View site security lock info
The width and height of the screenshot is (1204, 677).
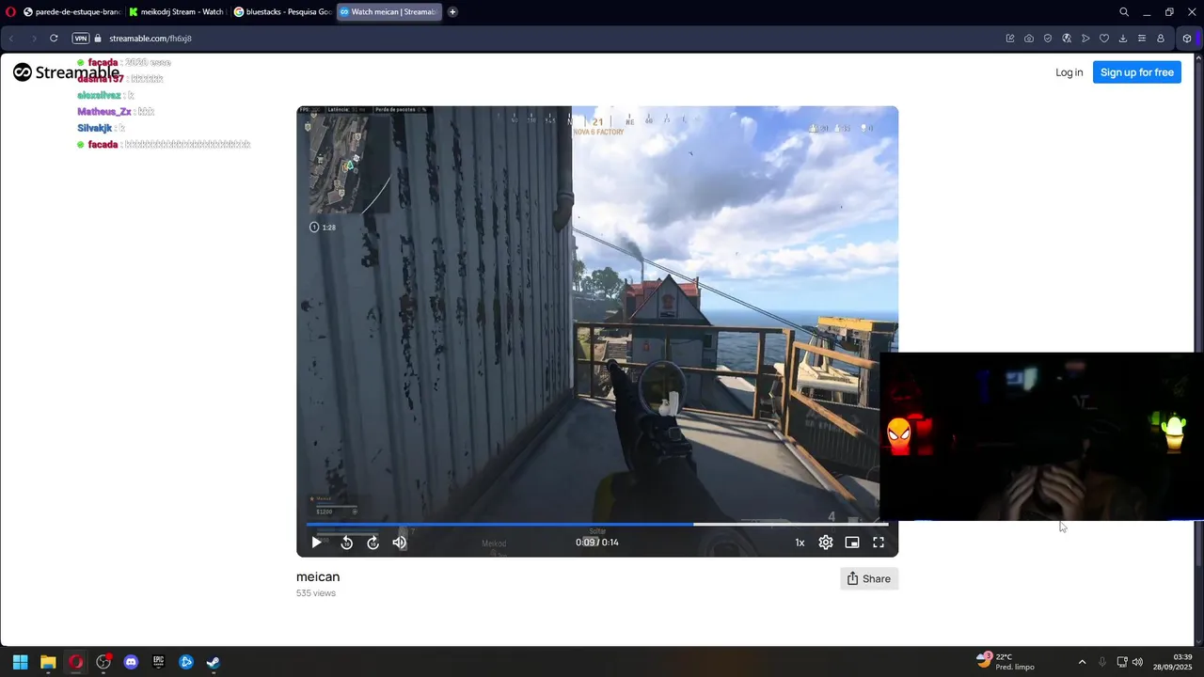click(98, 39)
